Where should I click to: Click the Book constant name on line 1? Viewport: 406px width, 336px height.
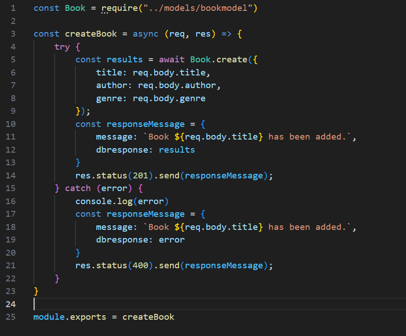pyautogui.click(x=75, y=8)
